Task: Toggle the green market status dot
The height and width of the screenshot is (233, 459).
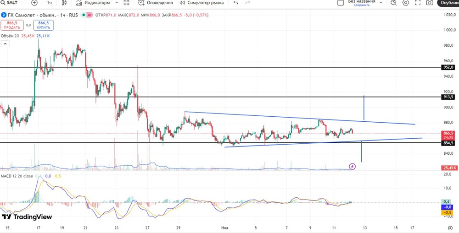Action: 84,15
